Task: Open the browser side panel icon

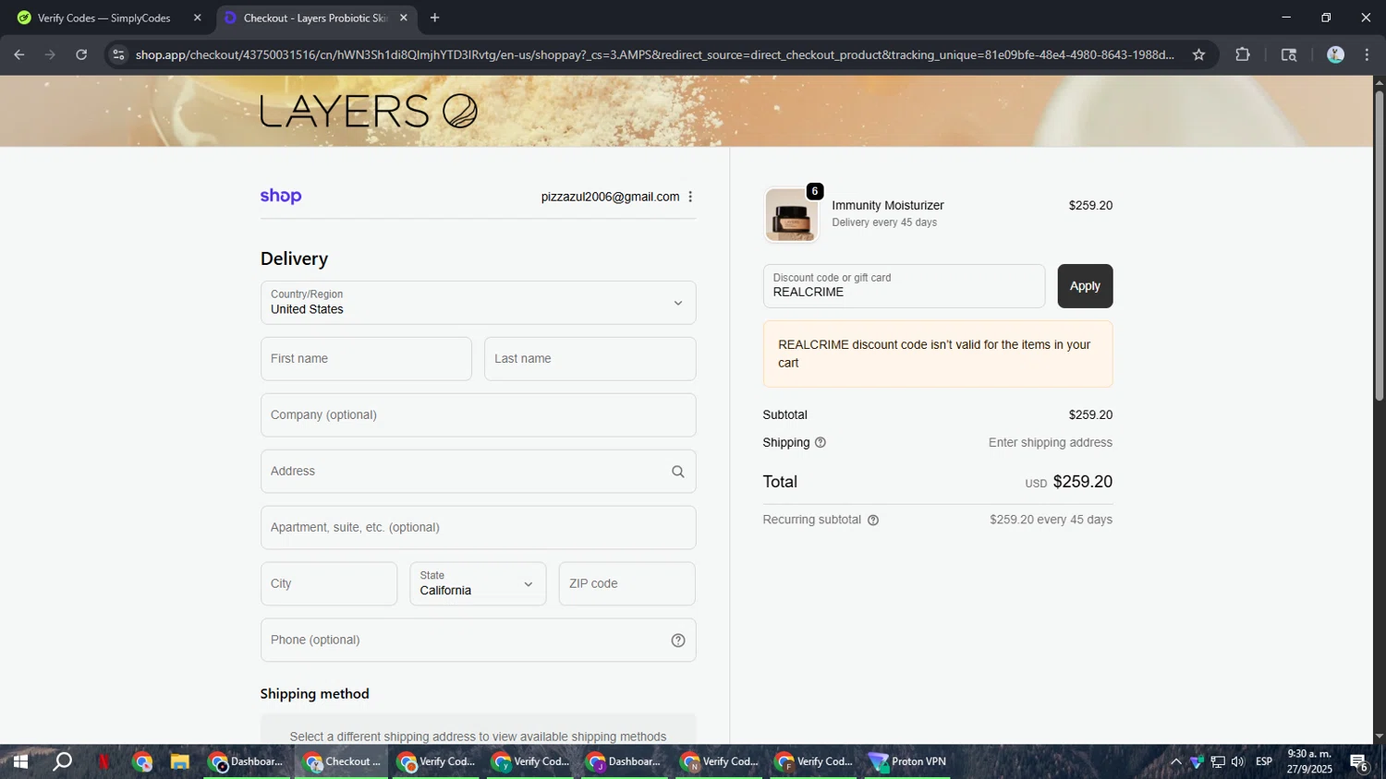Action: [1289, 54]
